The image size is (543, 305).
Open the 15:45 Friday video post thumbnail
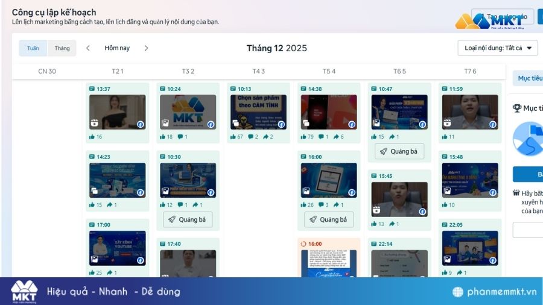(x=399, y=200)
